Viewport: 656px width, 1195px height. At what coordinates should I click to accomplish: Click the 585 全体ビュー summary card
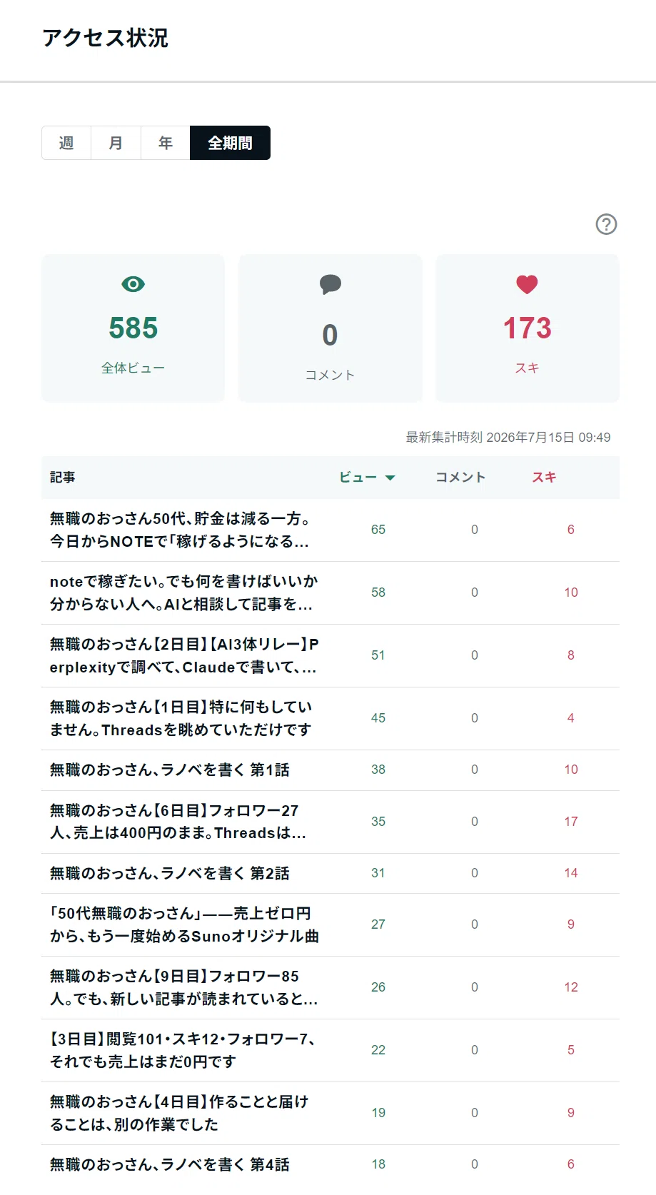(x=133, y=328)
